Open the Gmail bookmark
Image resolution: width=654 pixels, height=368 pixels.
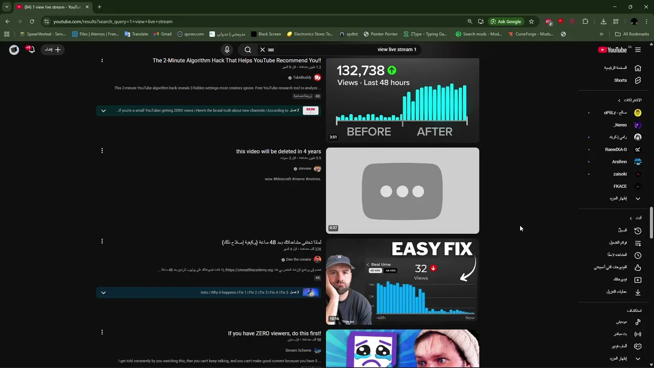(163, 34)
